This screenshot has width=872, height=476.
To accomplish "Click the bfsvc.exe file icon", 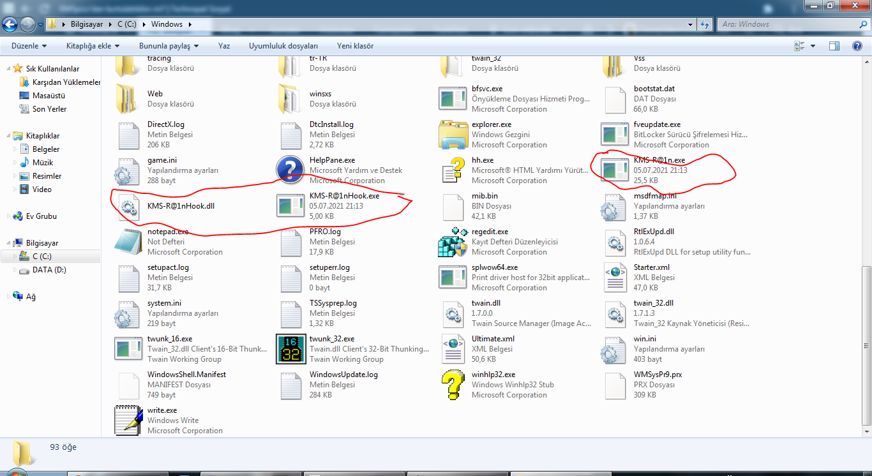I will (453, 99).
